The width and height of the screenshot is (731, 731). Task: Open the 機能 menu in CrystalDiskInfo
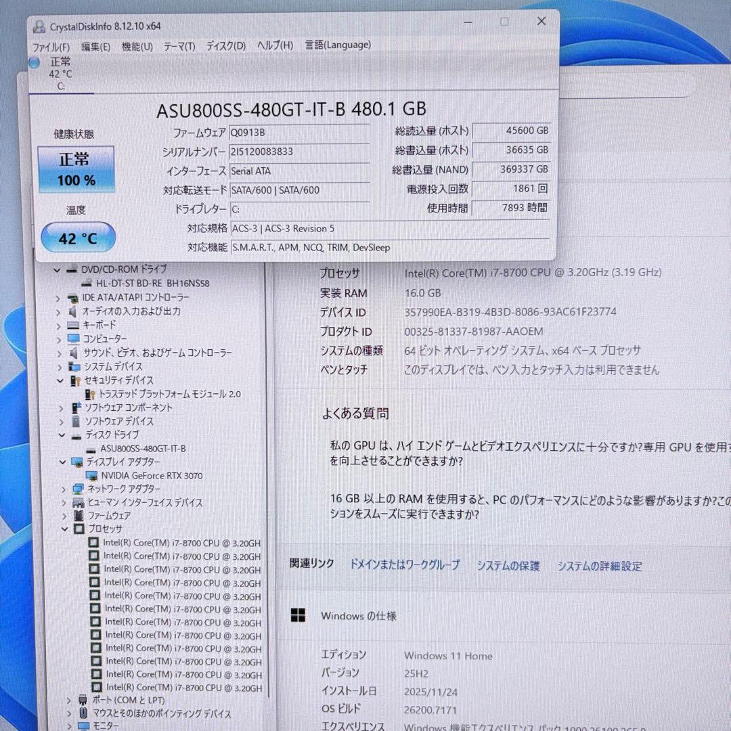tap(136, 46)
